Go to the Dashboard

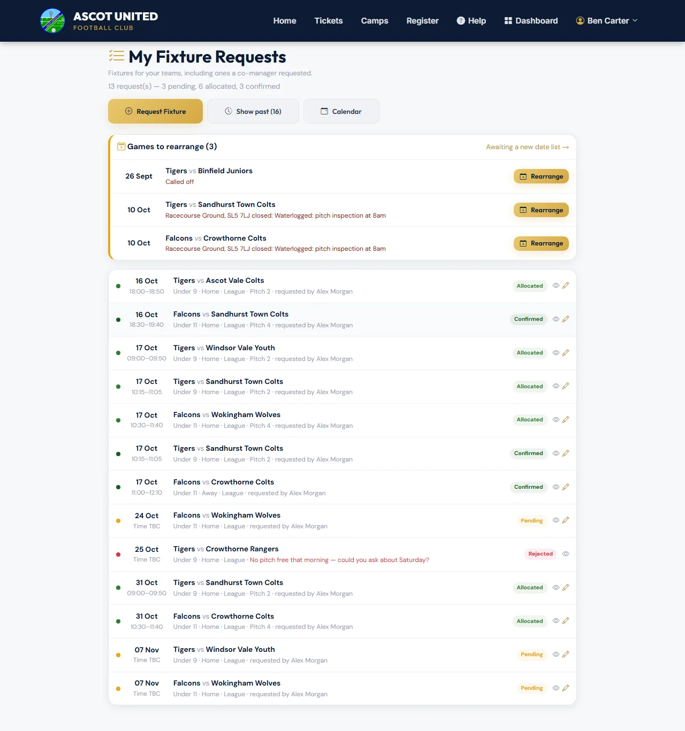(x=531, y=21)
